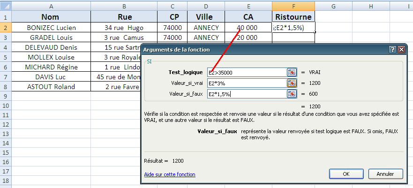The image size is (413, 188).
Task: Select cell GRADEL Louis
Action: pyautogui.click(x=51, y=38)
